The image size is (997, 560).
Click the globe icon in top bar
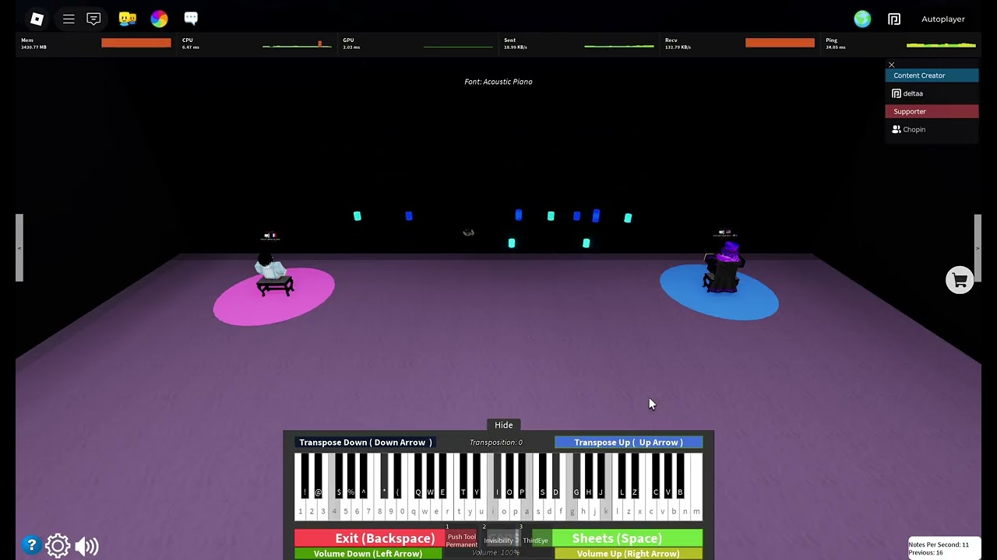coord(862,19)
